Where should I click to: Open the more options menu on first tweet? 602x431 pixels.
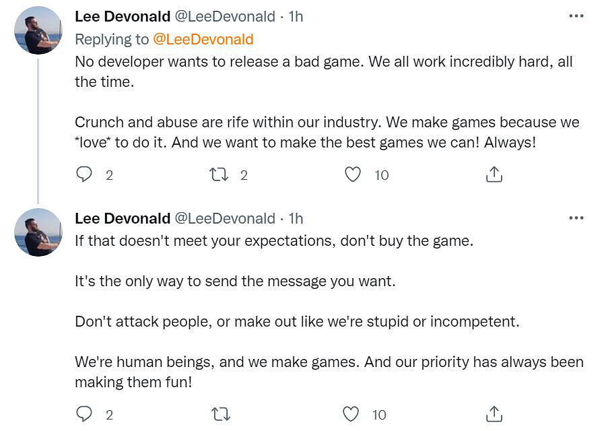[576, 16]
